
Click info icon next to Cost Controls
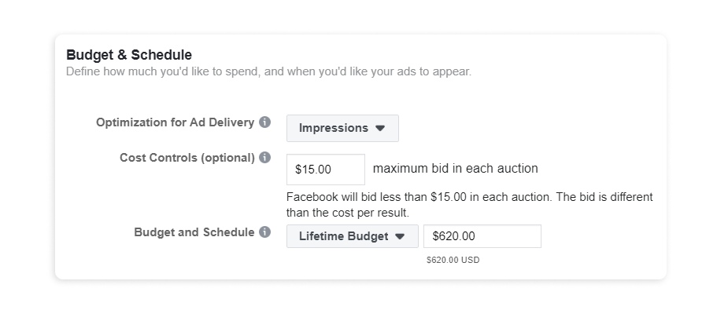coord(264,157)
